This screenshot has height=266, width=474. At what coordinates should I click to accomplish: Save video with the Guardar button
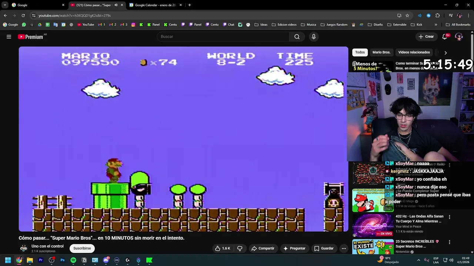point(324,248)
